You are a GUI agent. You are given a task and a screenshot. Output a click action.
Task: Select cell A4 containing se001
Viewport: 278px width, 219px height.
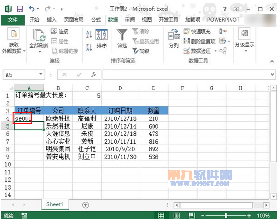pos(29,118)
